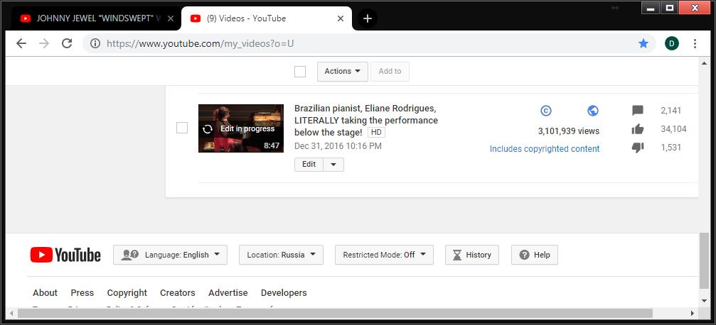Image resolution: width=716 pixels, height=325 pixels.
Task: Open the About footer link
Action: (x=46, y=292)
